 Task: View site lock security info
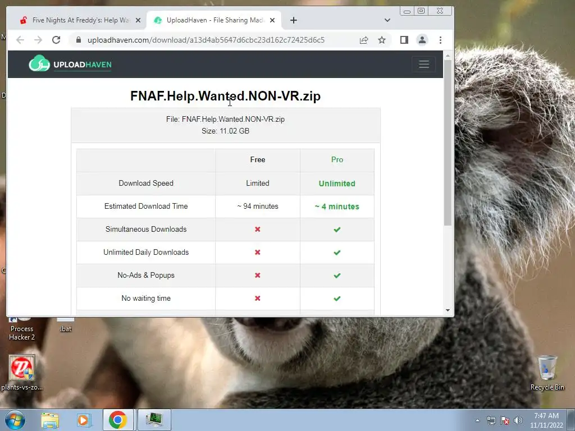pos(79,40)
